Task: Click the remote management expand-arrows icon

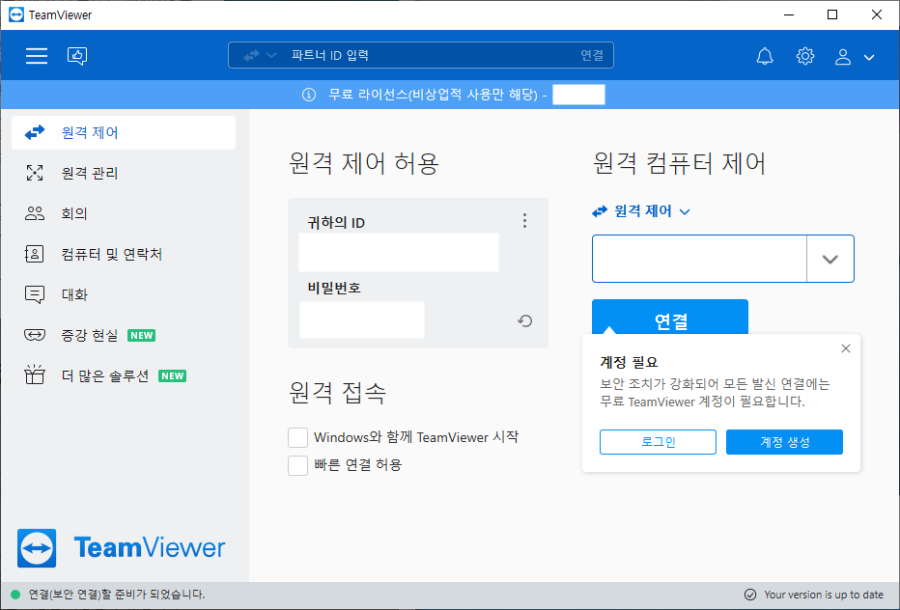Action: [35, 173]
